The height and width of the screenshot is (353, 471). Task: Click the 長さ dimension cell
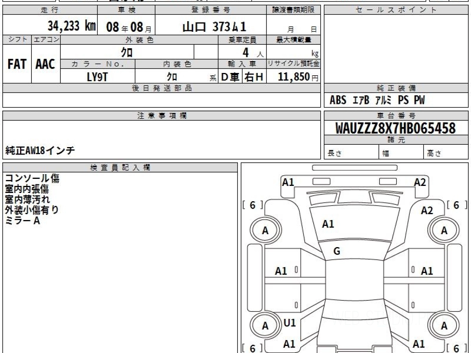(x=352, y=153)
